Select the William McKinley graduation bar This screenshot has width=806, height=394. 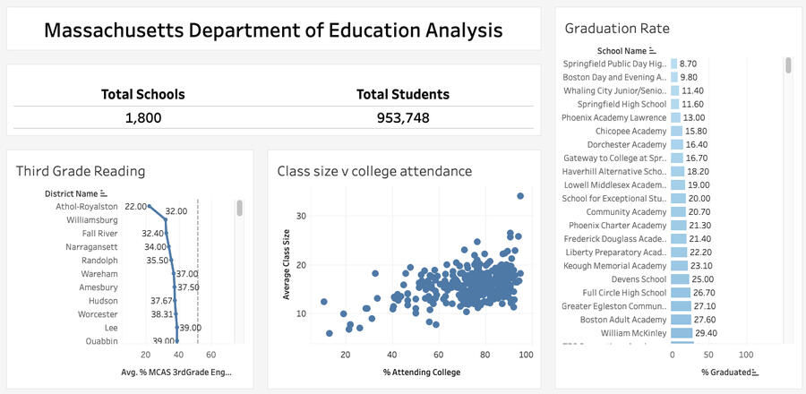click(682, 333)
